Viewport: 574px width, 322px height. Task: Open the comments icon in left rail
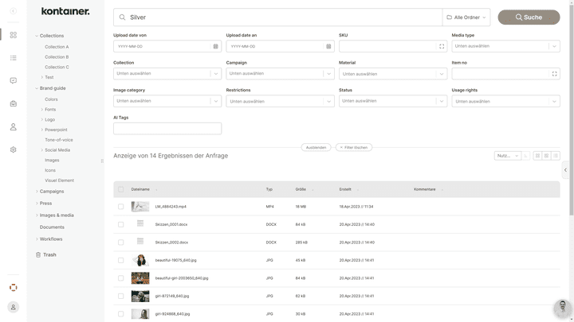14,81
